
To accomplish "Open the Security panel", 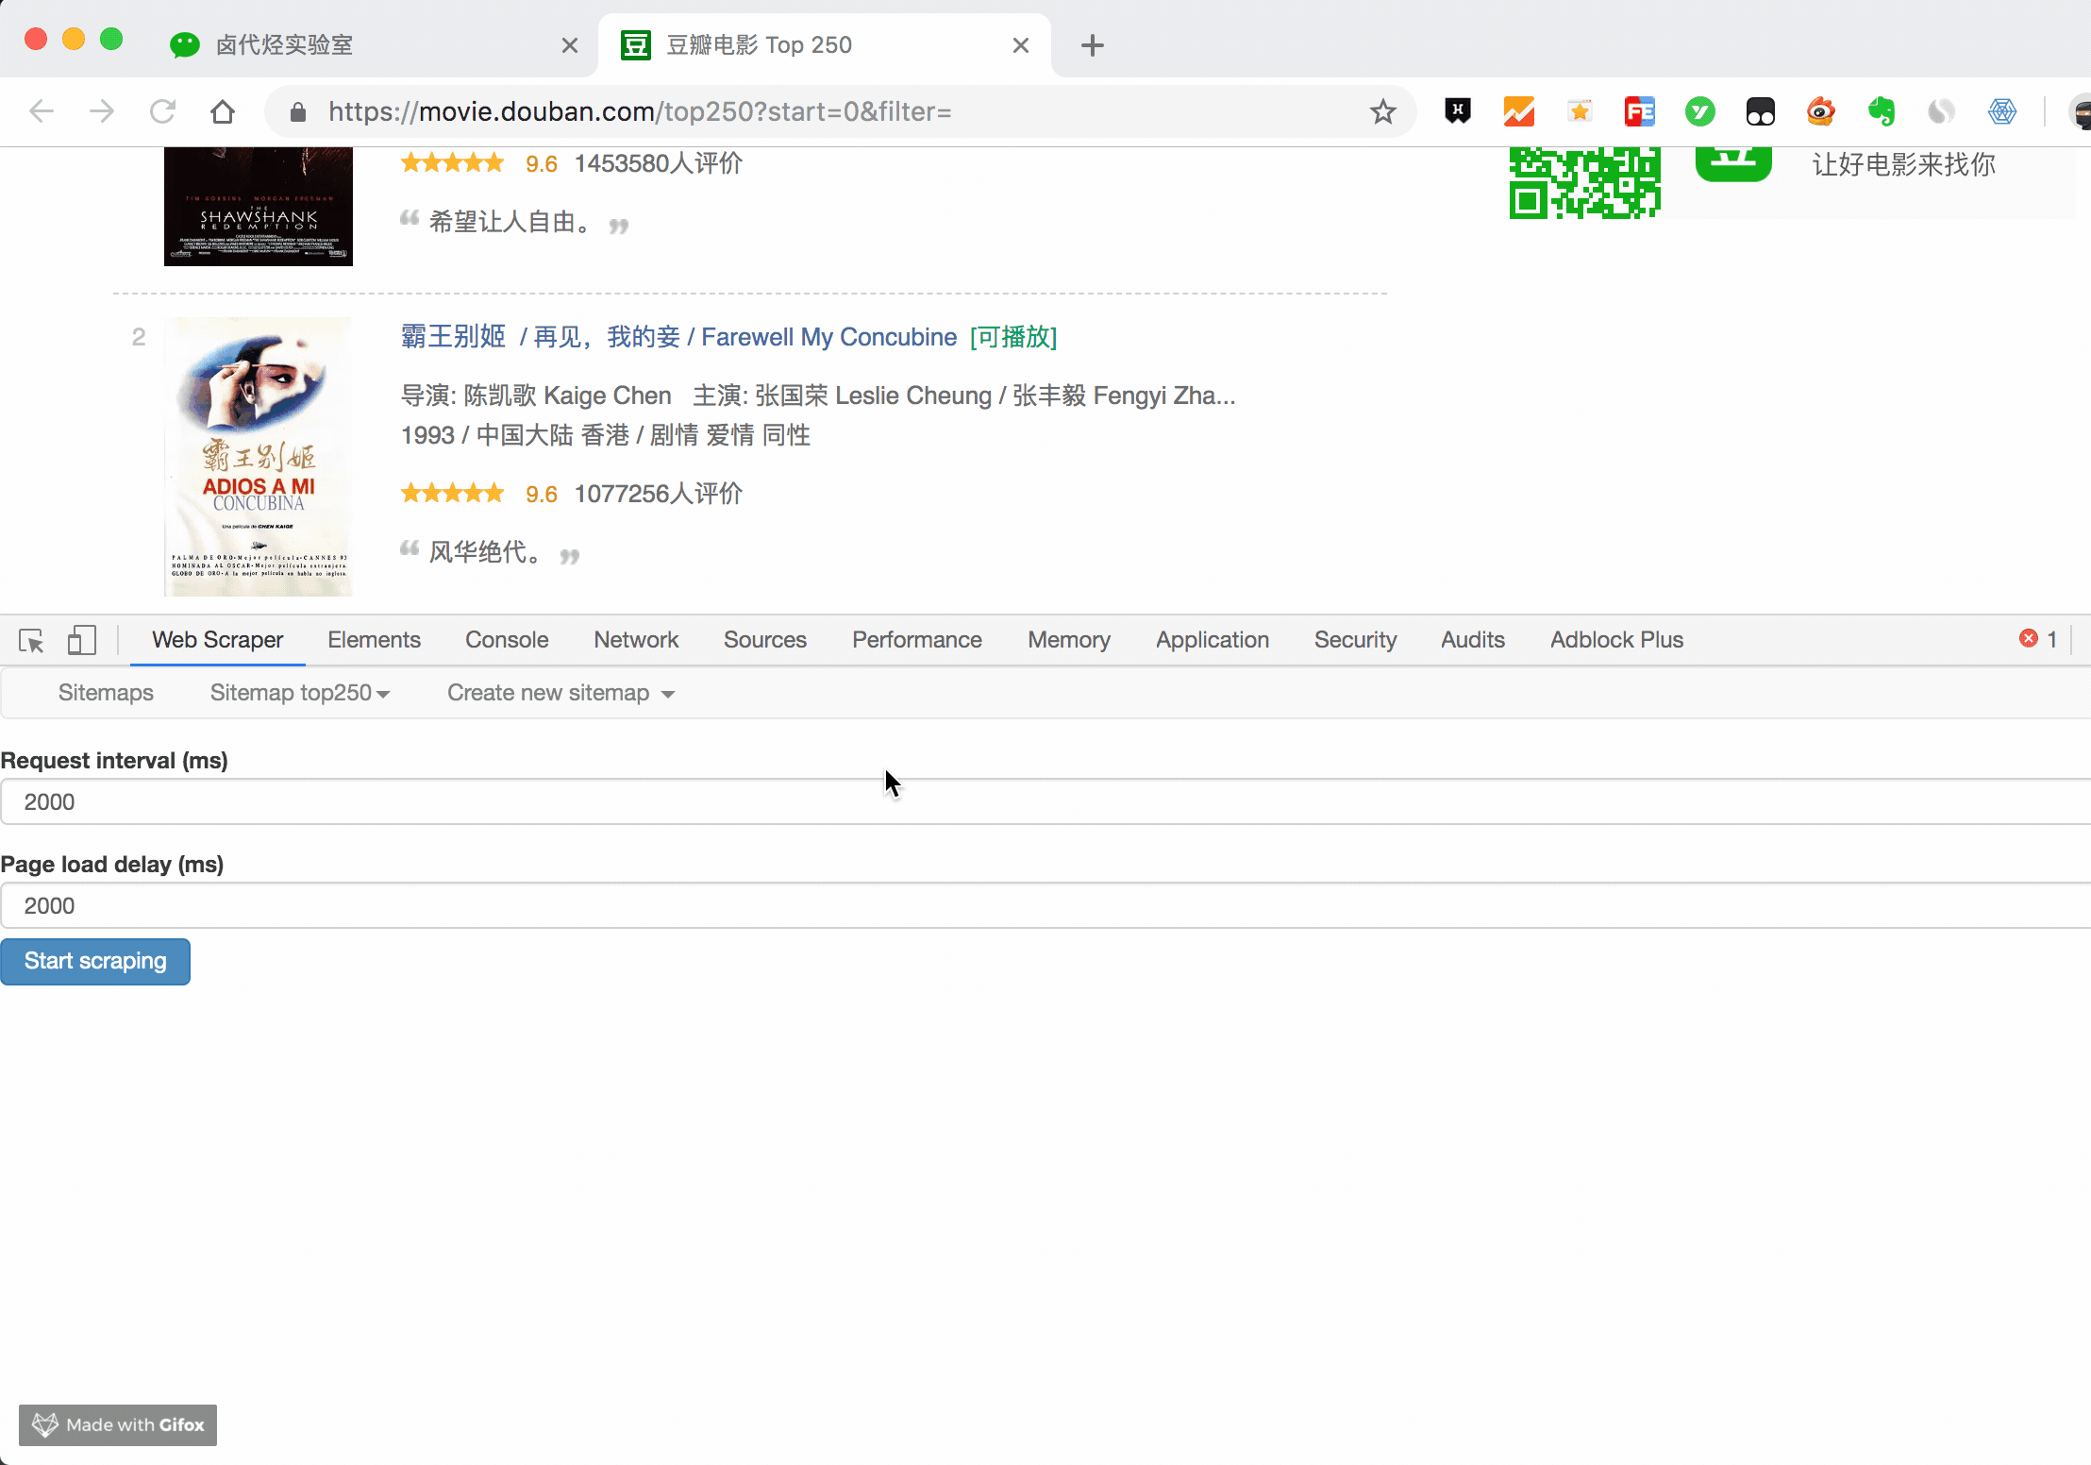I will [x=1355, y=640].
